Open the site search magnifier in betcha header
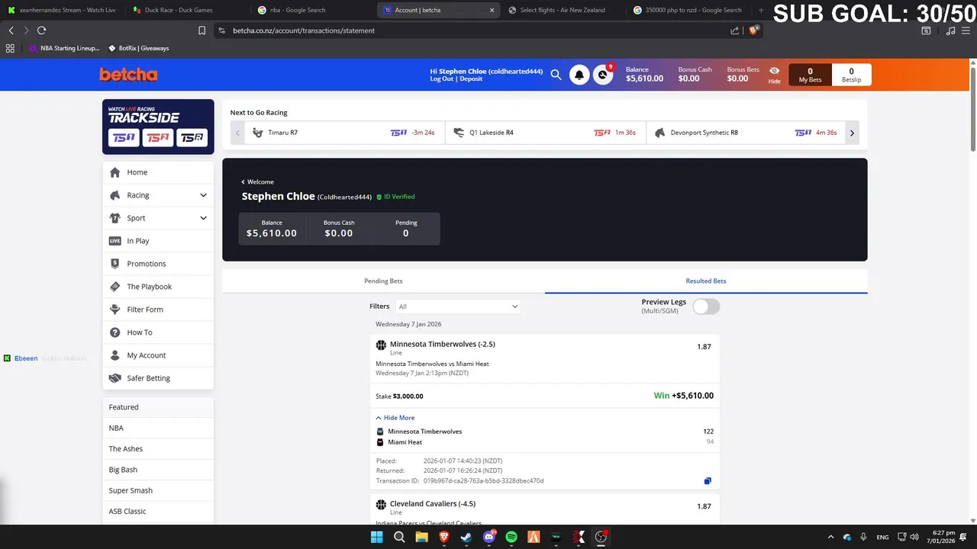The width and height of the screenshot is (977, 549). pos(556,75)
